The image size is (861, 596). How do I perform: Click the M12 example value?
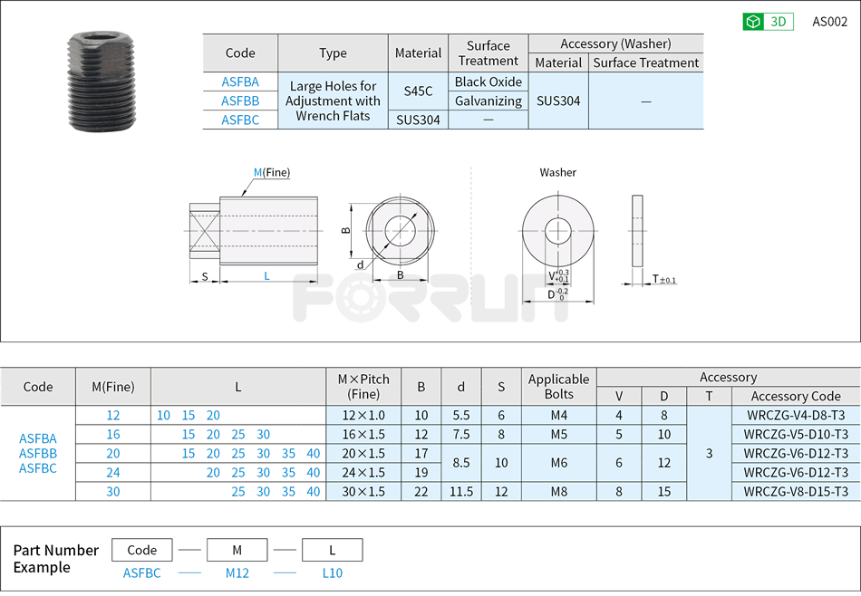point(237,572)
